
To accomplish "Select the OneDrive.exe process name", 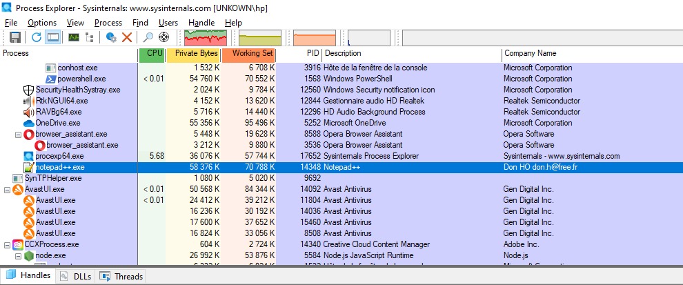I will tap(58, 123).
